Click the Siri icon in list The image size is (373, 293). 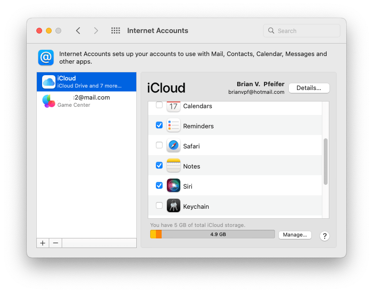[173, 186]
